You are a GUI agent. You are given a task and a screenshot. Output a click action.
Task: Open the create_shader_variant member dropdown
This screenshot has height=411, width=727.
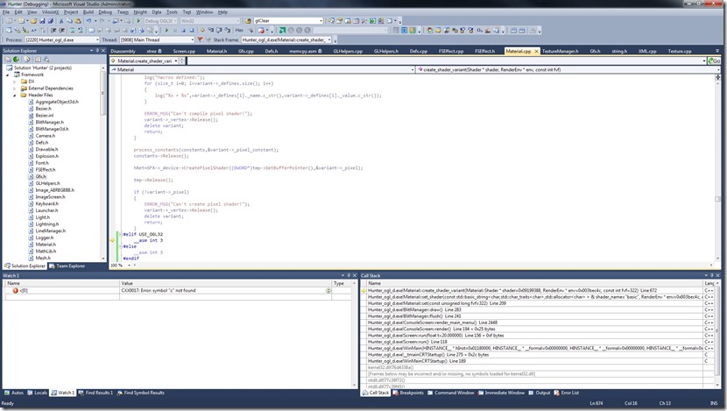717,69
